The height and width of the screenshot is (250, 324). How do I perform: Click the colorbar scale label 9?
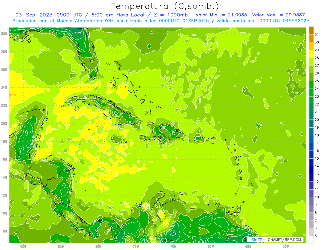pyautogui.click(x=316, y=205)
